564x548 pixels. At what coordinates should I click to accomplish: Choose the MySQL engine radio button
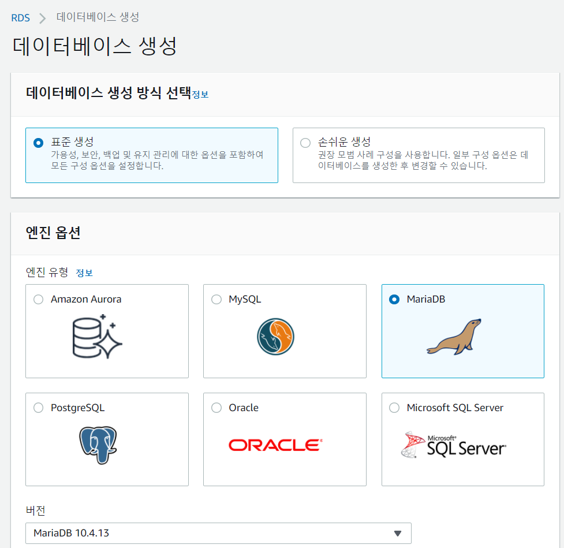[x=216, y=299]
